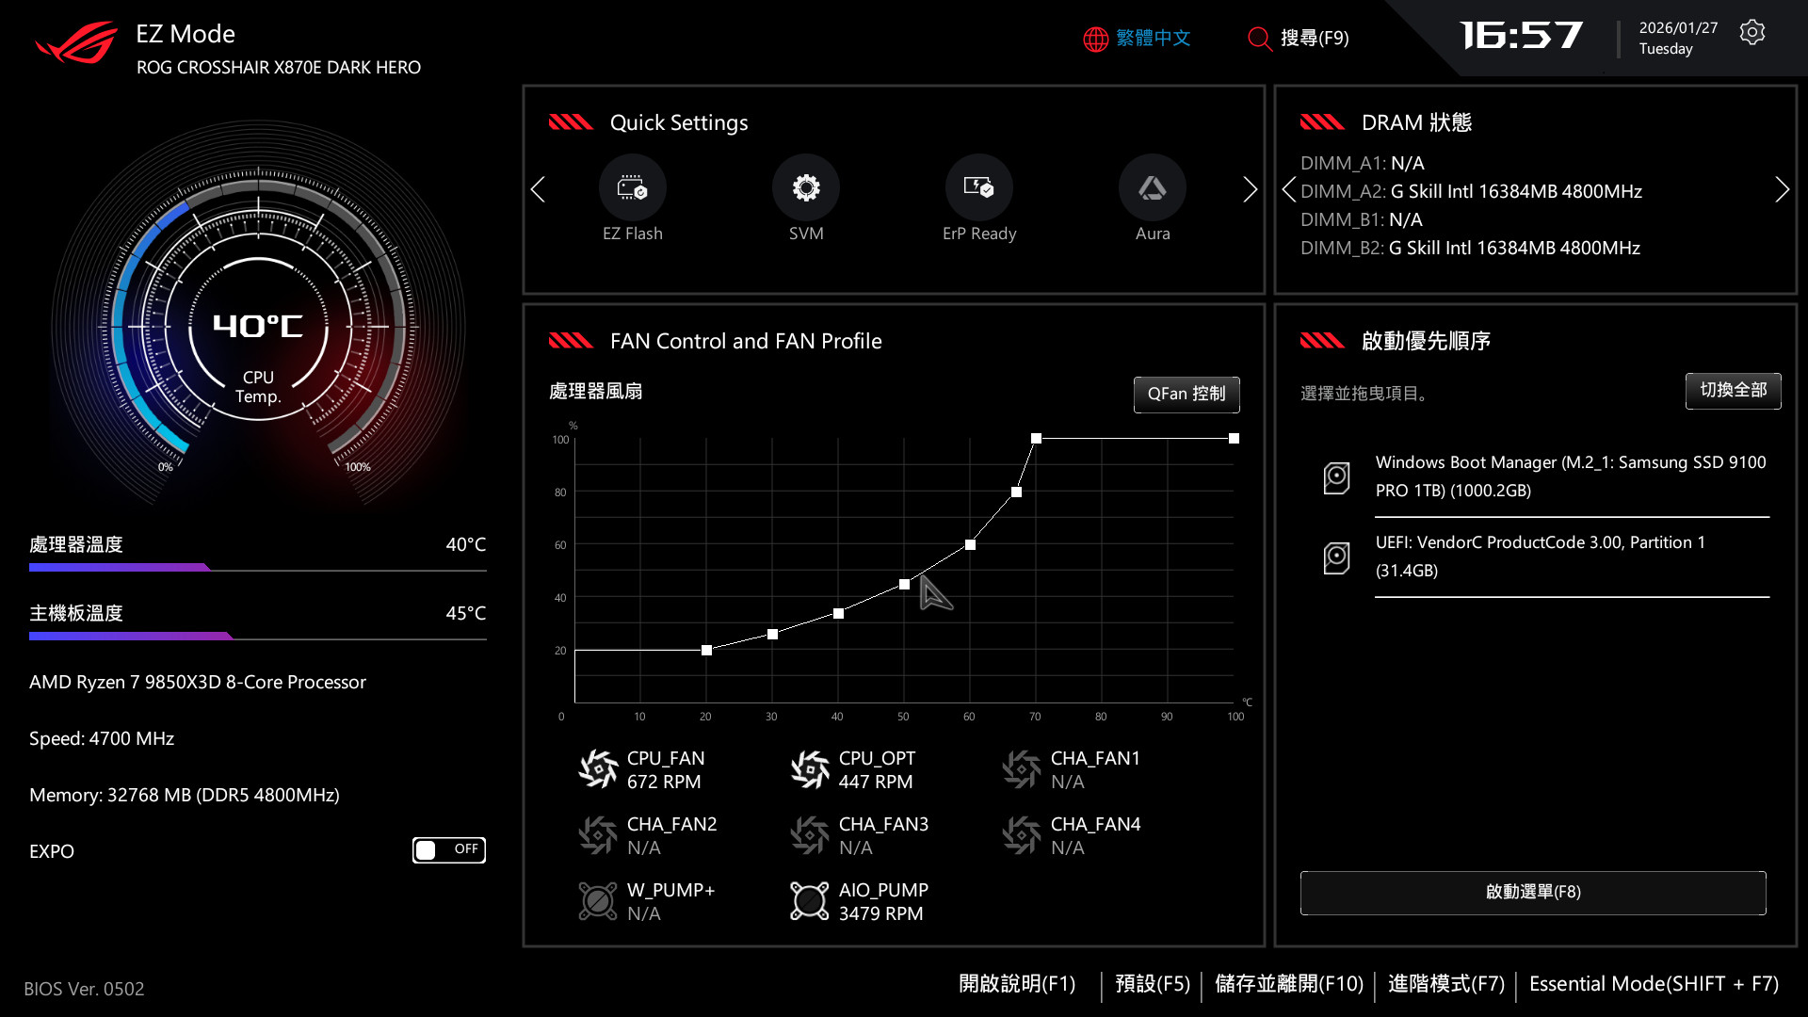Click the SVM gear icon

pos(805,188)
